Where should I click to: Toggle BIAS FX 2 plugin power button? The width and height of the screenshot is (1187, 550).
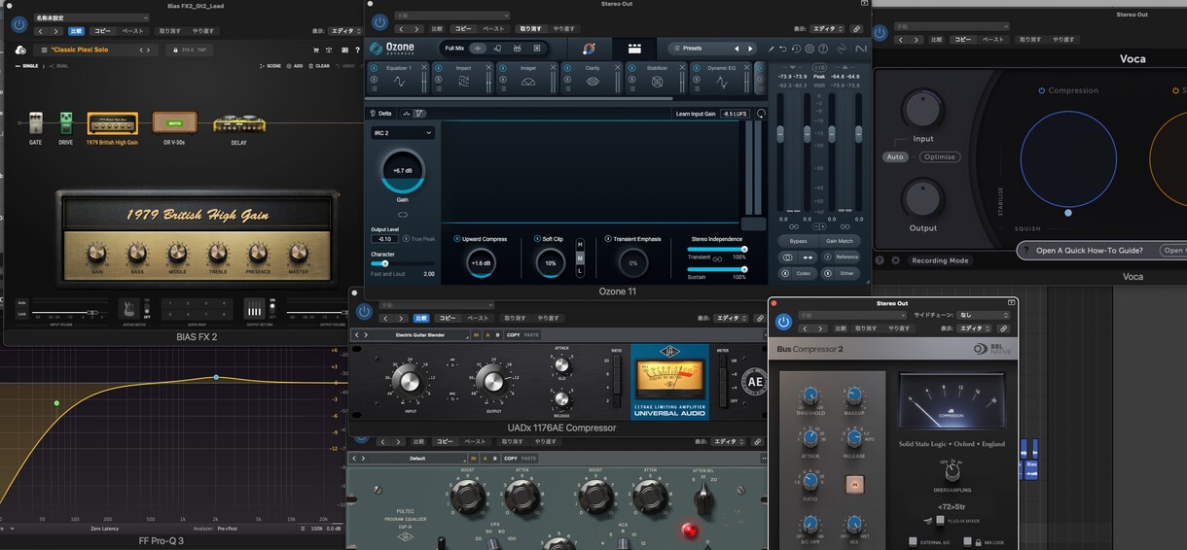(18, 23)
